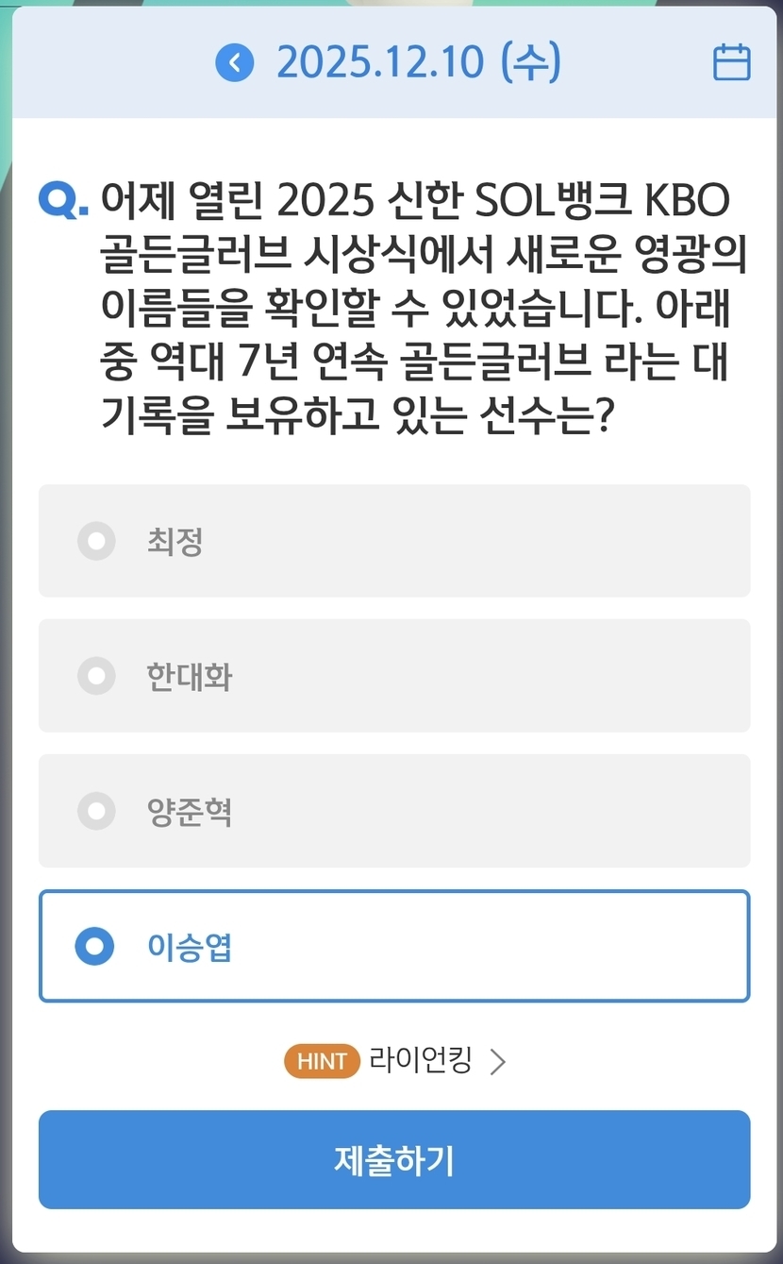Select the 한대화 radio button

(x=96, y=676)
